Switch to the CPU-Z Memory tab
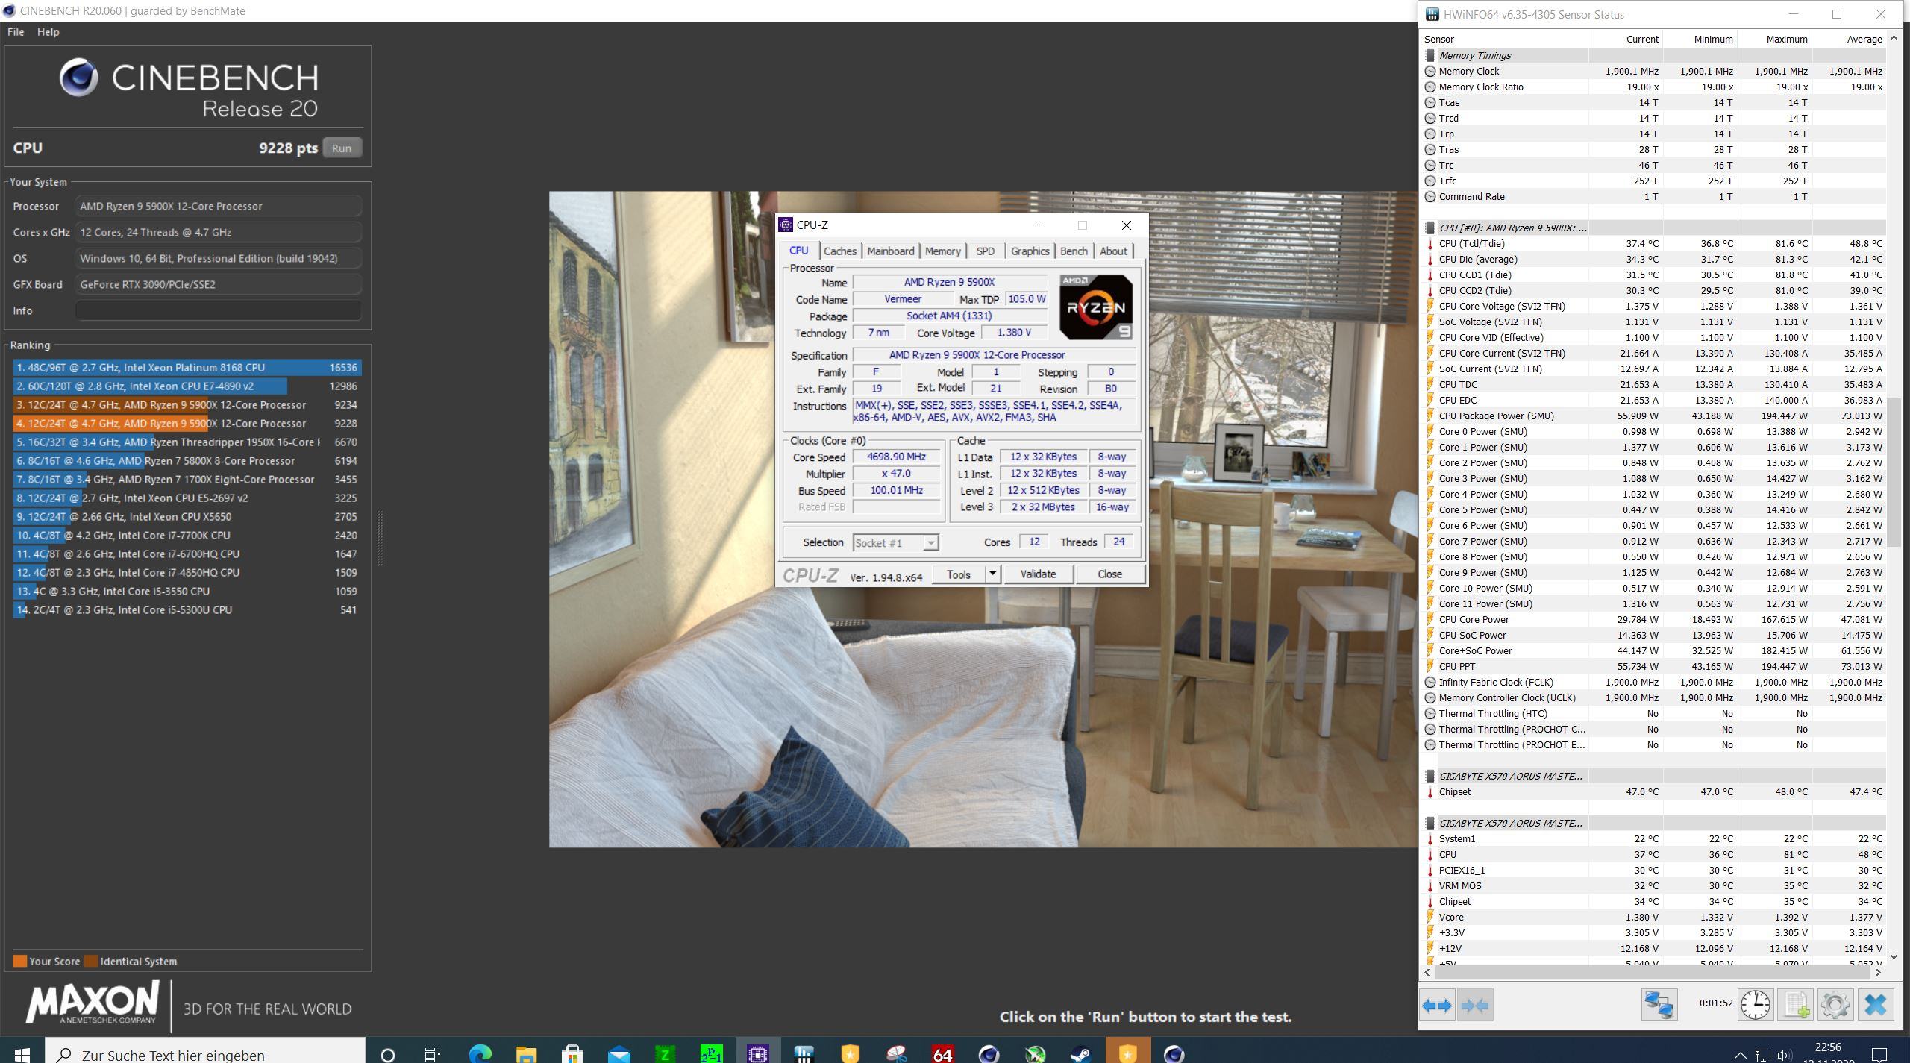 point(942,251)
